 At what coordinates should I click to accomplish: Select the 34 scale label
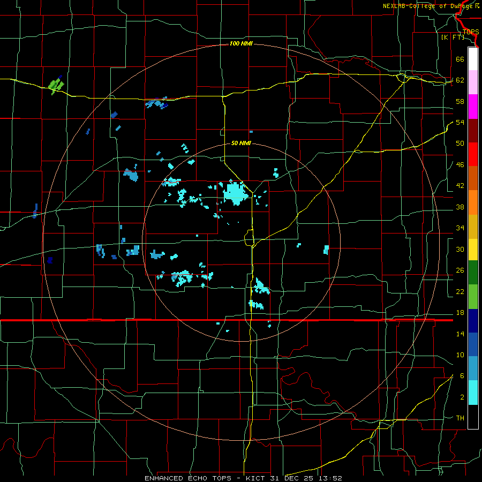point(460,228)
